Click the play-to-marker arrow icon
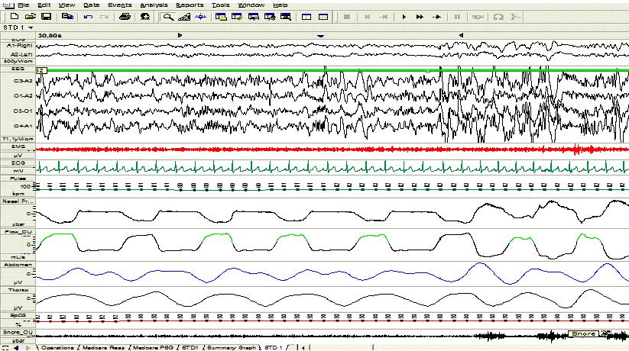Screen dimensions: 629x351 click(x=436, y=17)
